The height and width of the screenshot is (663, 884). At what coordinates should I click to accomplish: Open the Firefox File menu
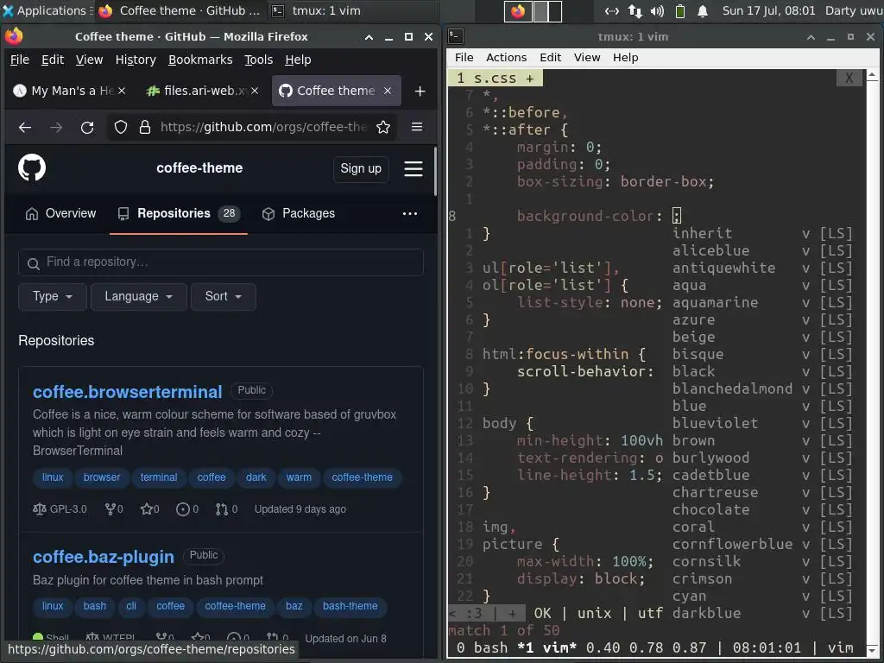(20, 60)
